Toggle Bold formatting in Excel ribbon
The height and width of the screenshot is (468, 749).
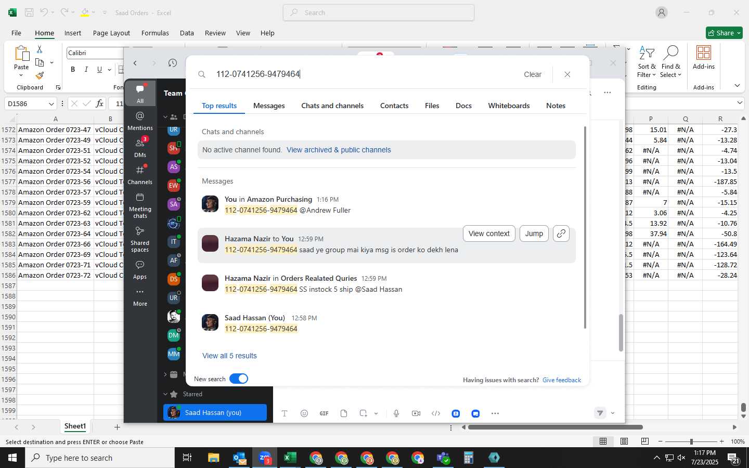point(73,70)
